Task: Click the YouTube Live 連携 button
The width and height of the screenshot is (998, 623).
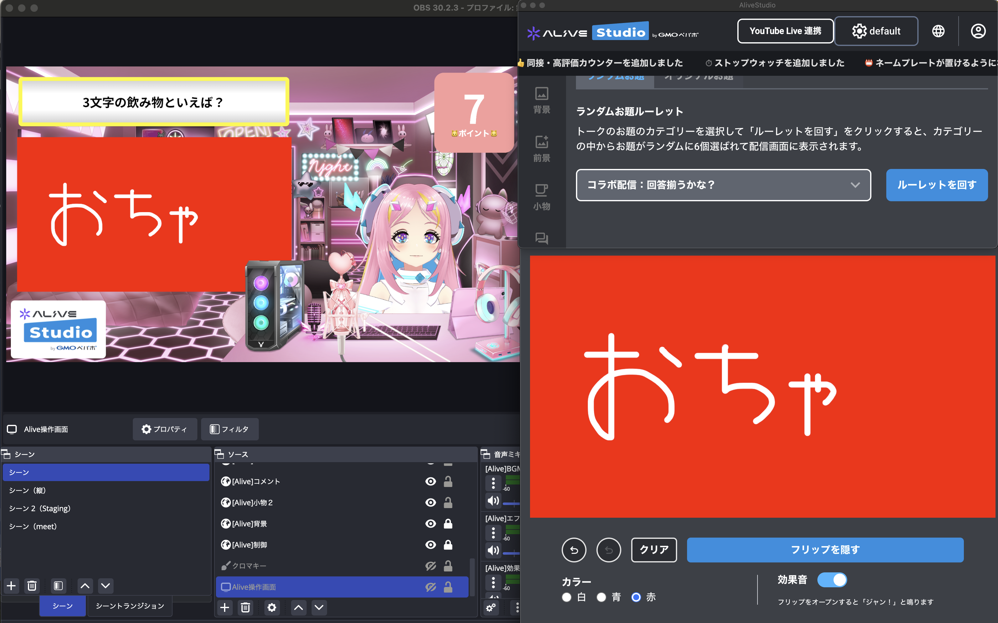Action: tap(785, 31)
